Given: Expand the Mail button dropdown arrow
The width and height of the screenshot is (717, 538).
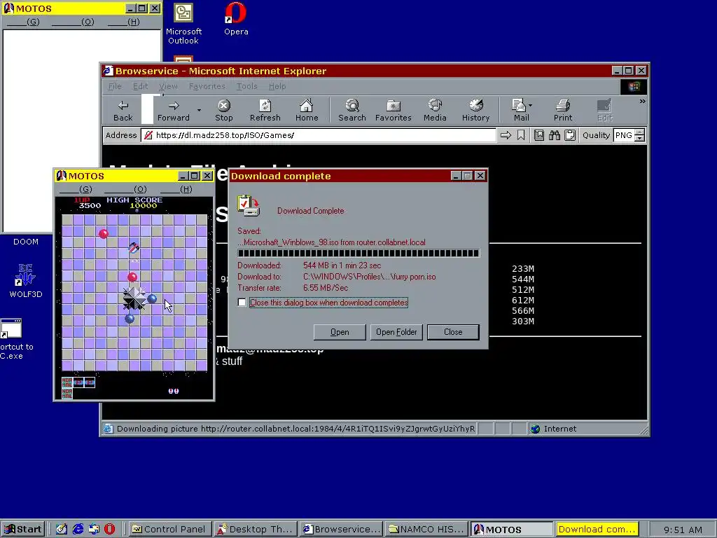Looking at the screenshot, I should point(531,105).
